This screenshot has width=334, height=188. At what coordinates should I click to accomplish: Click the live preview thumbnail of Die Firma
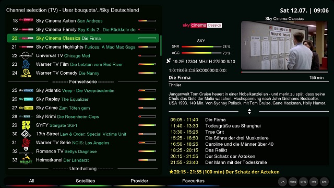284,45
